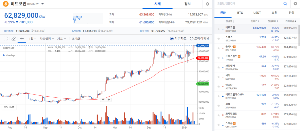Image resolution: width=300 pixels, height=131 pixels.
Task: Favorite 솔라나 with its star icon
Action: [x=219, y=47]
